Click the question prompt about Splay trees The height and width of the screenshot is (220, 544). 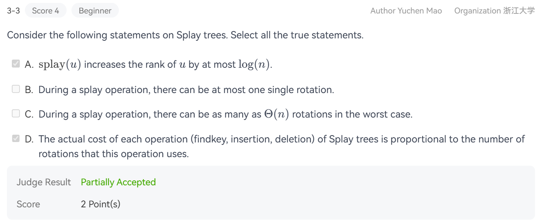tap(185, 35)
